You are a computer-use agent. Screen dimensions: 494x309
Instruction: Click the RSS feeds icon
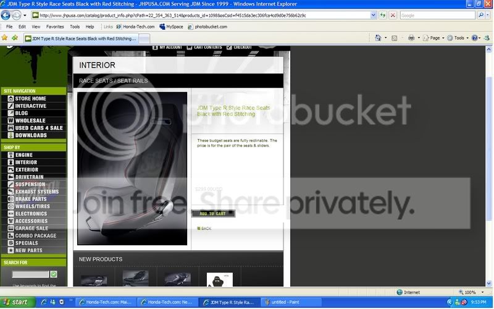[394, 38]
